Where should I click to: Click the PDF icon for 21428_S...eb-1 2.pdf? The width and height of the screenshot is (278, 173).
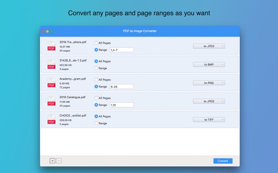(x=51, y=64)
